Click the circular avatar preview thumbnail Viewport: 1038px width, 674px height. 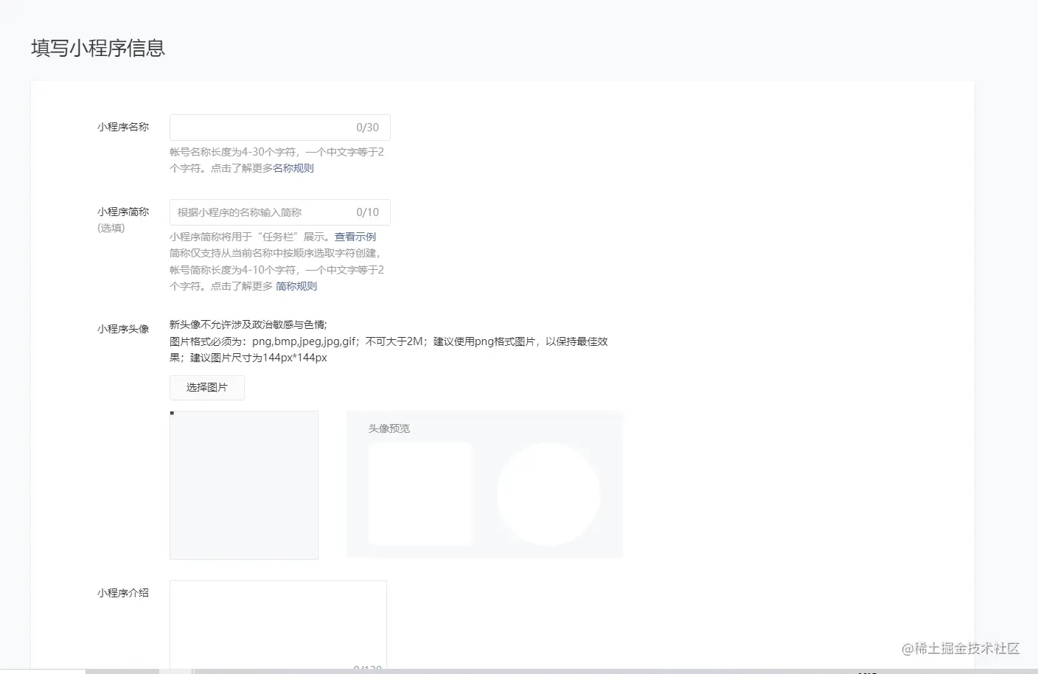548,493
